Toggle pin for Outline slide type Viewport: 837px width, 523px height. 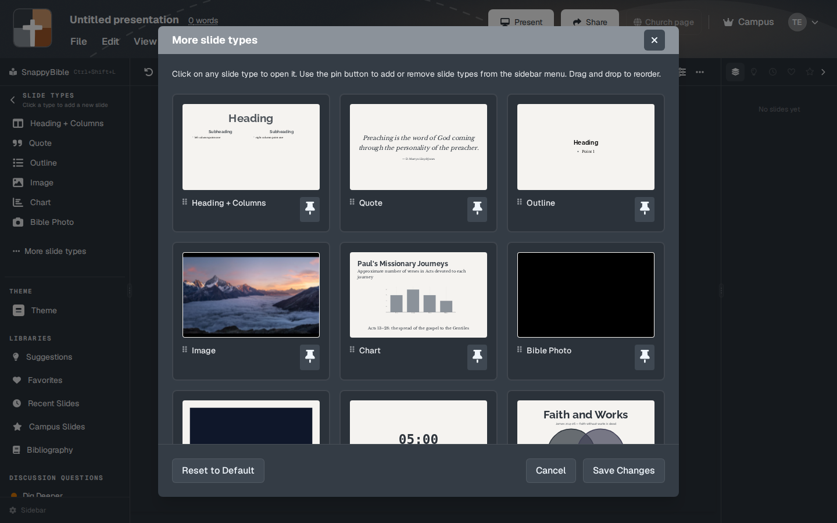(645, 209)
